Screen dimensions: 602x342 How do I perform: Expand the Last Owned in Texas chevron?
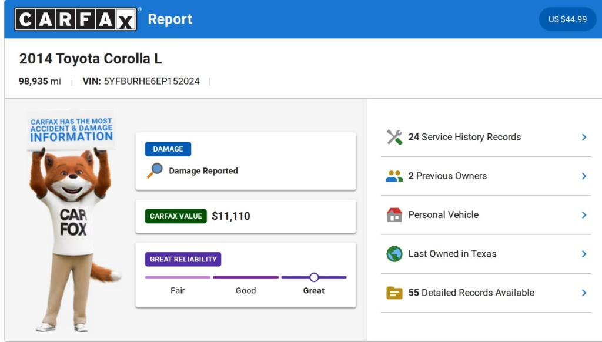[584, 254]
